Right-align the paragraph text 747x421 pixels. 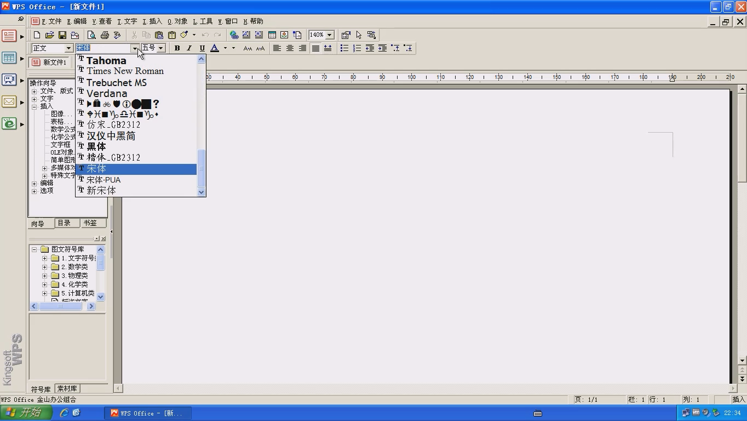(302, 48)
